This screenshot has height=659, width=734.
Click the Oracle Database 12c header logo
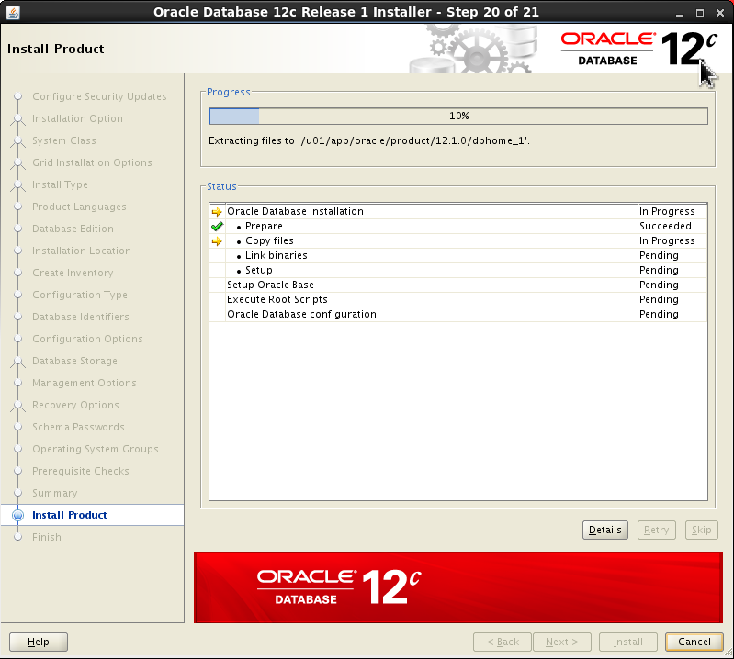point(639,49)
